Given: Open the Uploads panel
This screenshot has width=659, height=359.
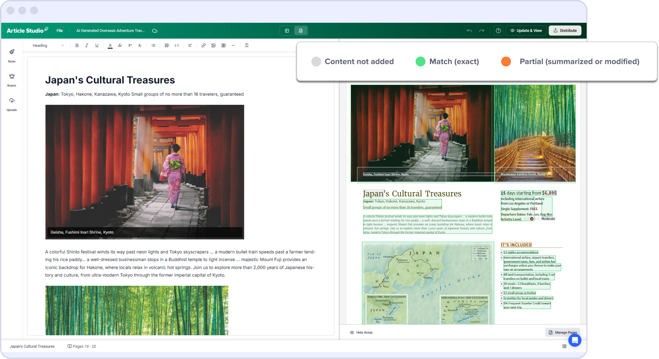Looking at the screenshot, I should point(12,104).
